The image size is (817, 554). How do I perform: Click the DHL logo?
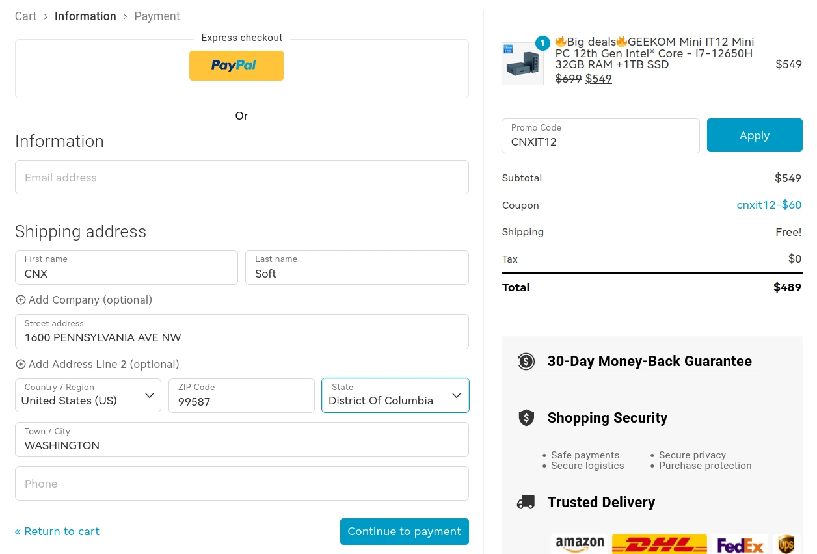[x=660, y=544]
